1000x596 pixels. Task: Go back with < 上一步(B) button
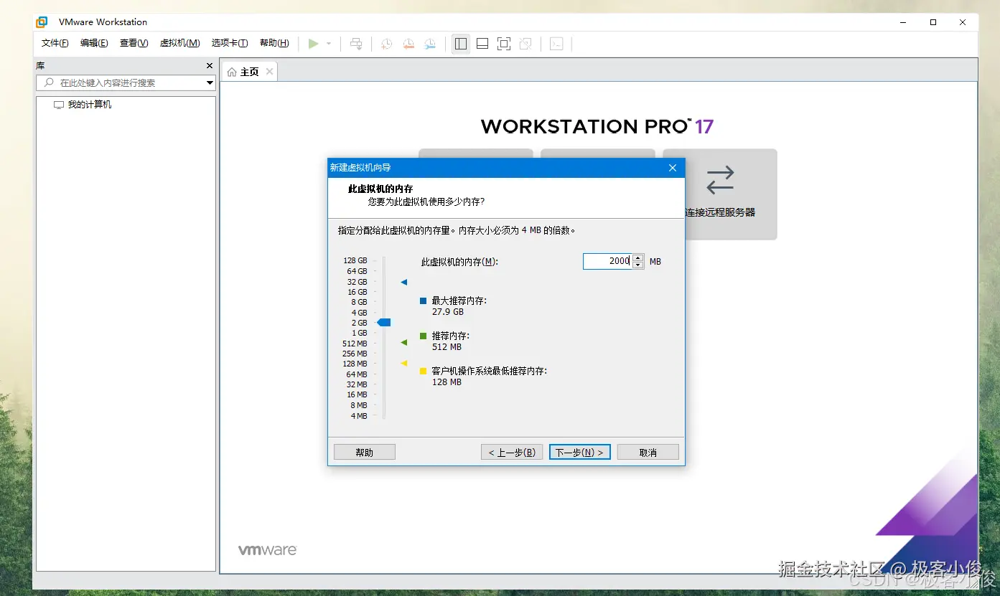coord(512,452)
